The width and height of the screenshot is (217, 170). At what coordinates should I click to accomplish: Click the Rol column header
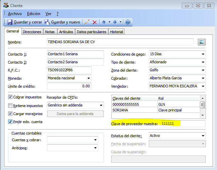coord(179,98)
